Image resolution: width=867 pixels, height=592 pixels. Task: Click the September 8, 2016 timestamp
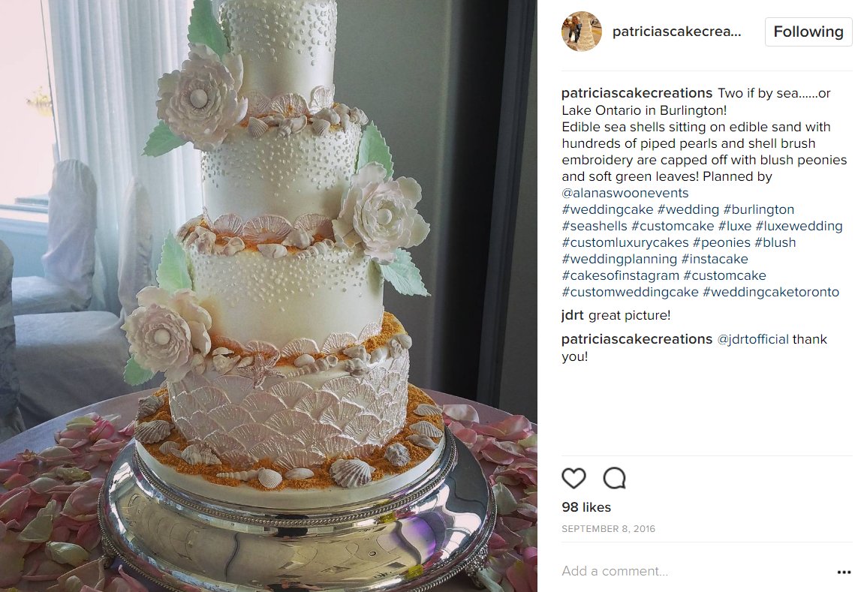point(608,529)
